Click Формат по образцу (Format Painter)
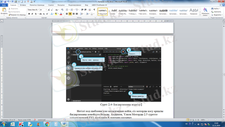The height and width of the screenshot is (127, 225). (17, 15)
